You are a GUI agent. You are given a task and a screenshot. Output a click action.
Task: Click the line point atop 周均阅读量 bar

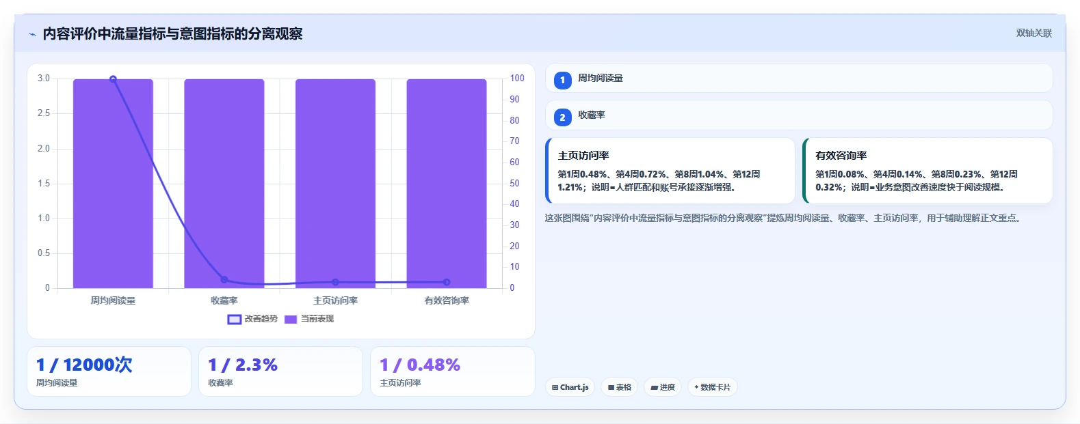[x=113, y=79]
